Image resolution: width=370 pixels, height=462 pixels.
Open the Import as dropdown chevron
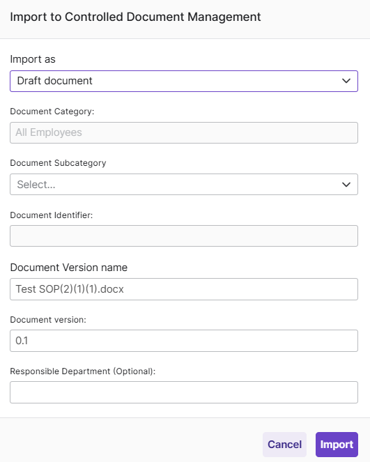coord(346,81)
